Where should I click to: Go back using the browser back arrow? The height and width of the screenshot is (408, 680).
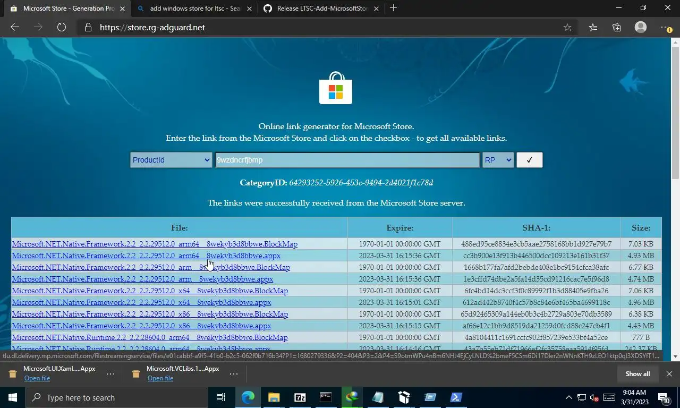pyautogui.click(x=15, y=27)
